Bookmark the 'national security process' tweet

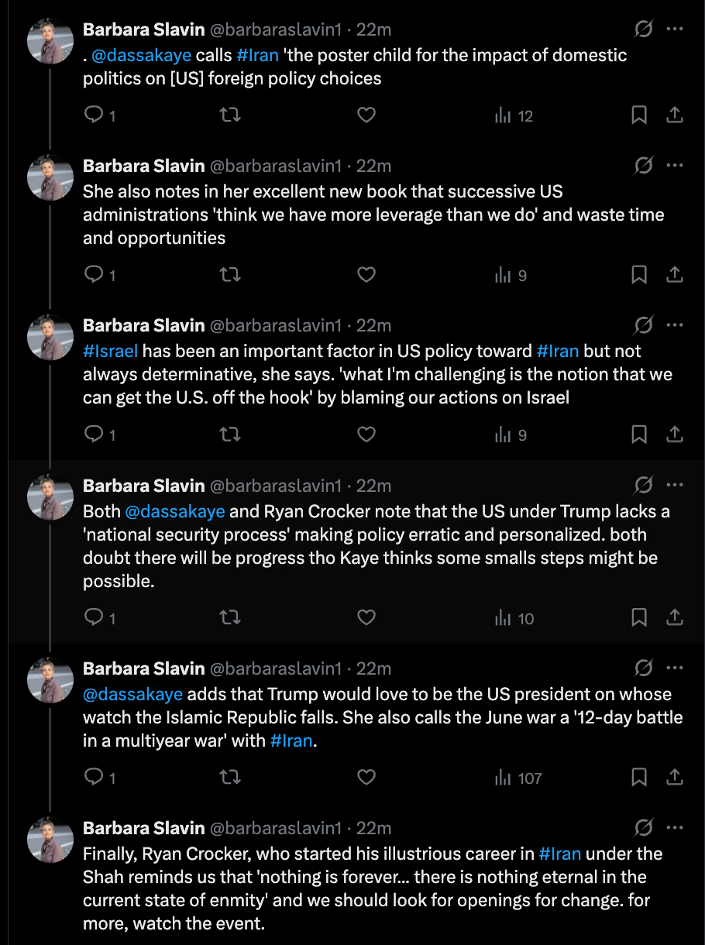click(x=639, y=617)
